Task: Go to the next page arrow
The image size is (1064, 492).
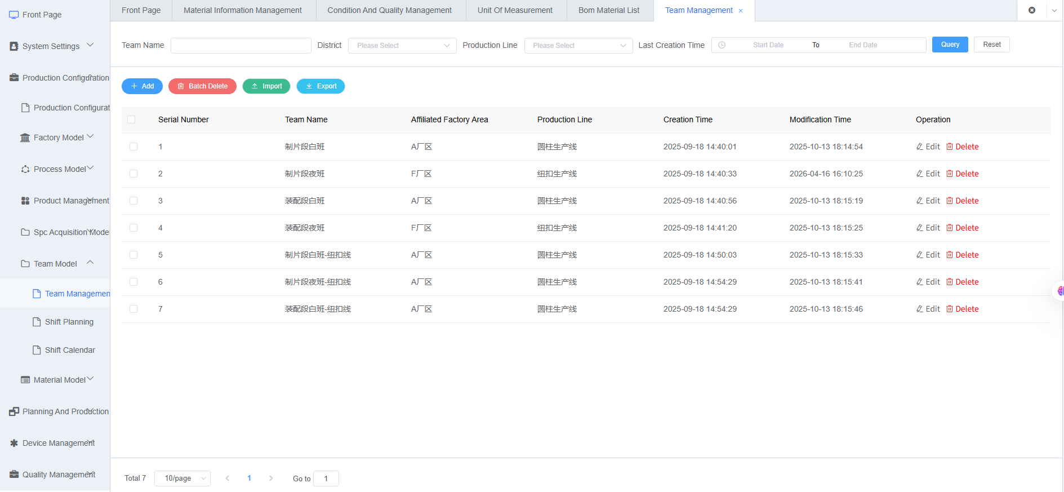Action: tap(271, 478)
